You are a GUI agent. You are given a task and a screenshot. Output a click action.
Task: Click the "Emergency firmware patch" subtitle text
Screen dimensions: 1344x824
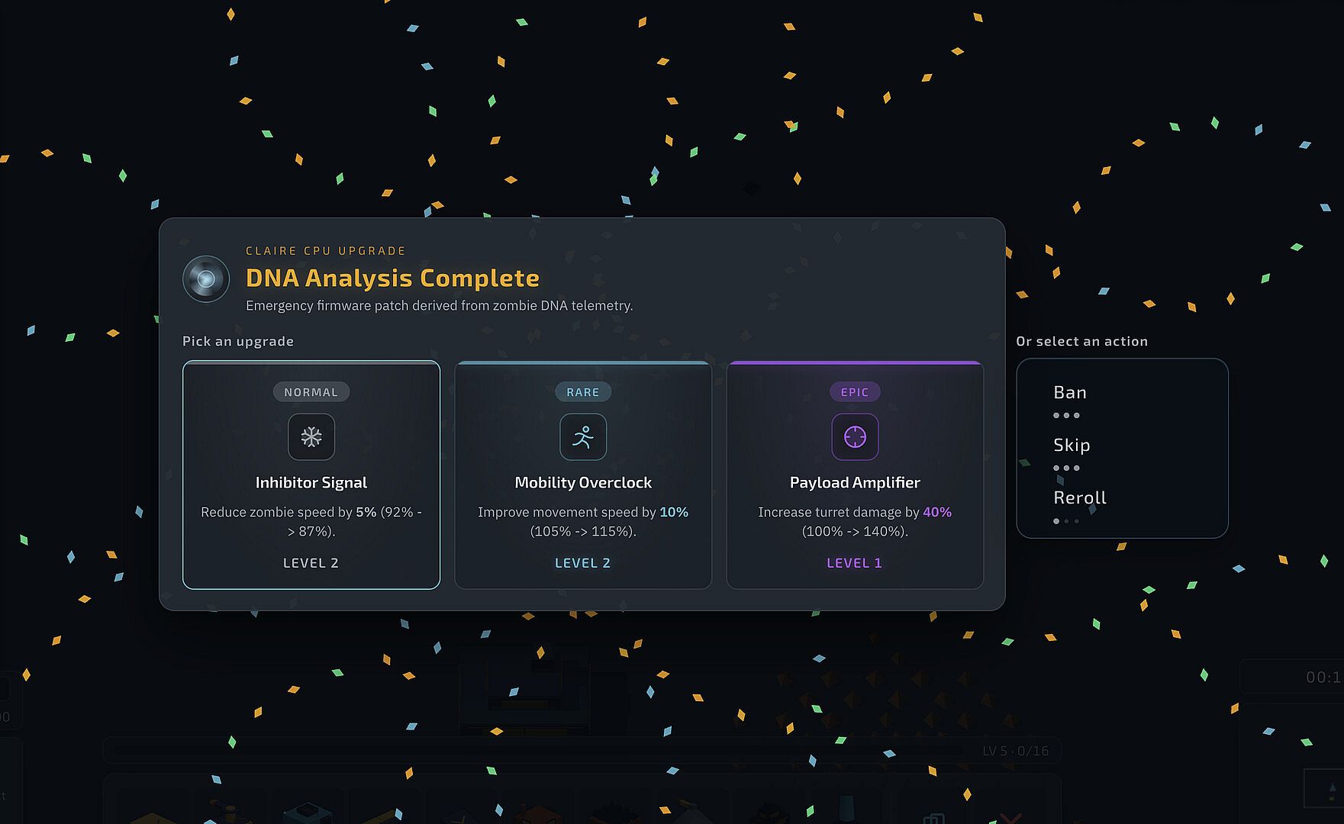[x=440, y=305]
